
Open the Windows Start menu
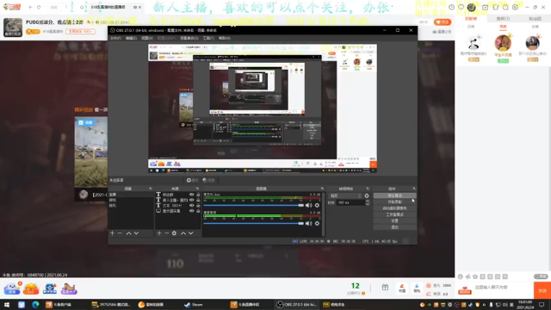pos(7,305)
